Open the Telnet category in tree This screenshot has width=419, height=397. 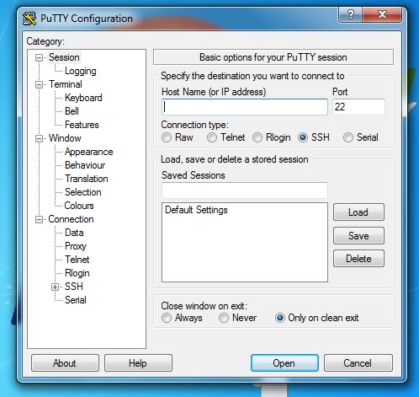[x=77, y=260]
